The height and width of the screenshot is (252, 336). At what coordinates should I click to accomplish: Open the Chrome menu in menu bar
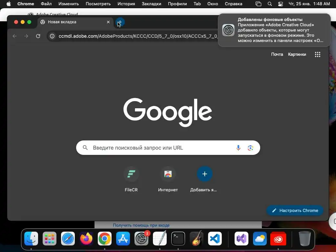tap(26, 4)
